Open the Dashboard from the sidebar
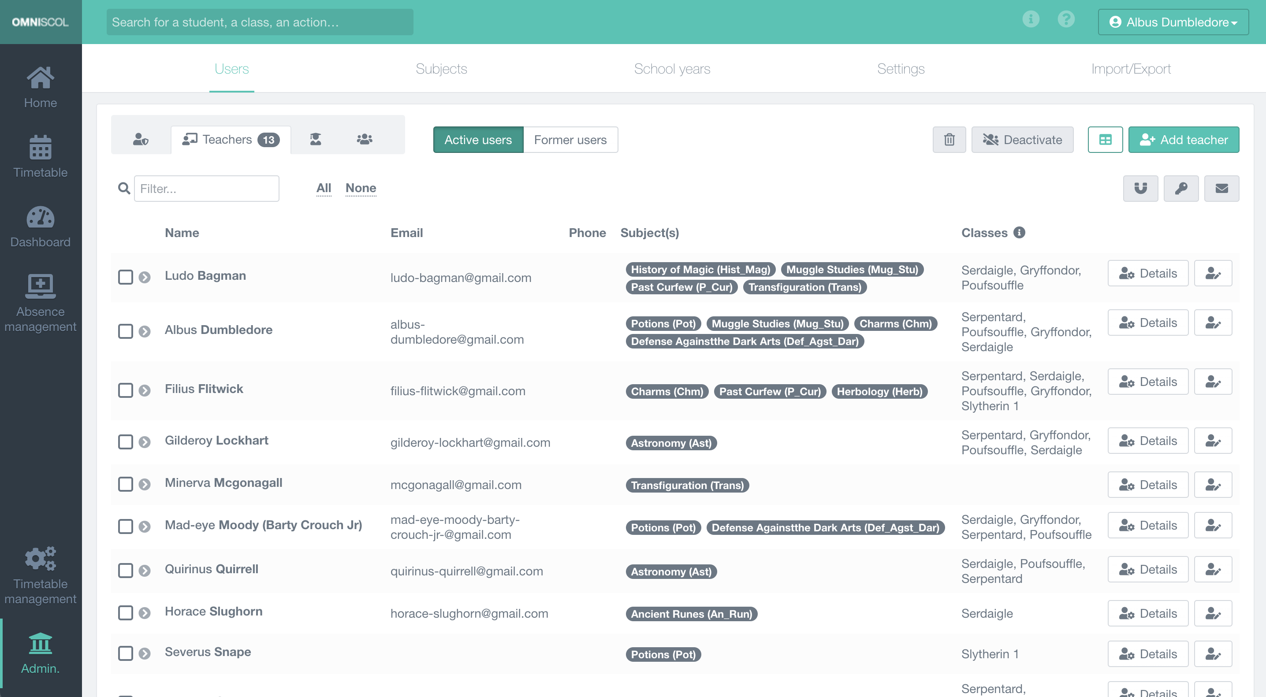This screenshot has width=1266, height=697. (x=41, y=226)
